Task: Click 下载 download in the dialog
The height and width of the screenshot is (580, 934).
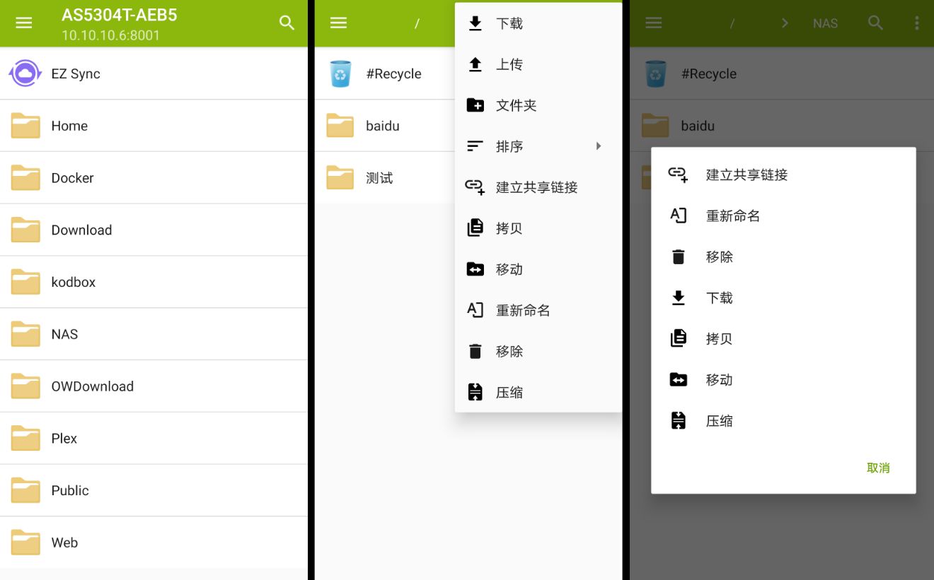Action: [783, 297]
